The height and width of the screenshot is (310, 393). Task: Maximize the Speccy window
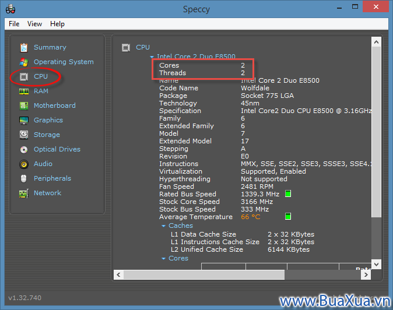point(355,7)
